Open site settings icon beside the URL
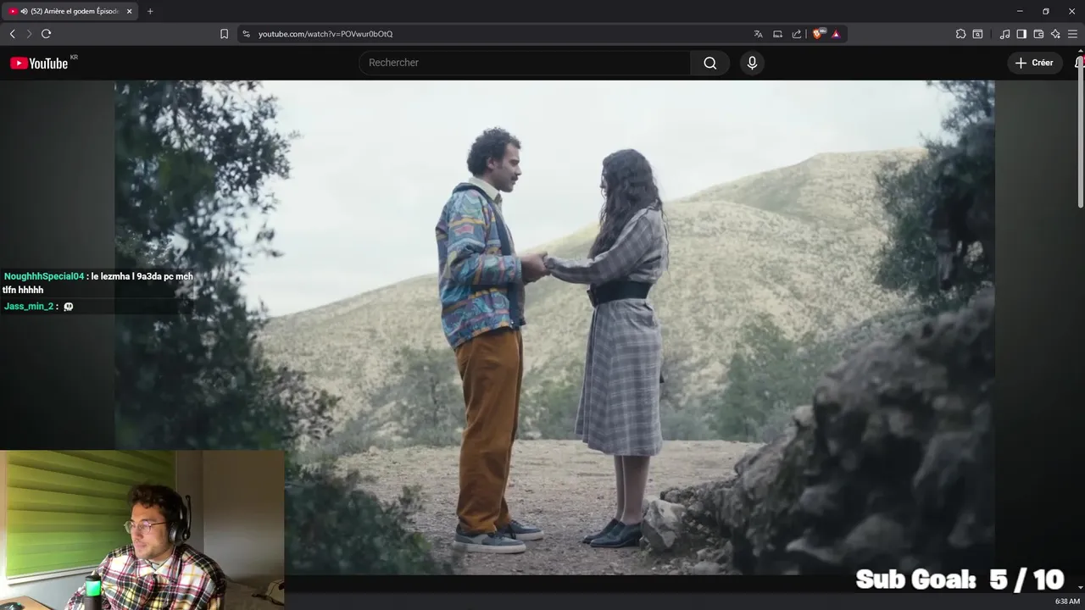 (246, 34)
